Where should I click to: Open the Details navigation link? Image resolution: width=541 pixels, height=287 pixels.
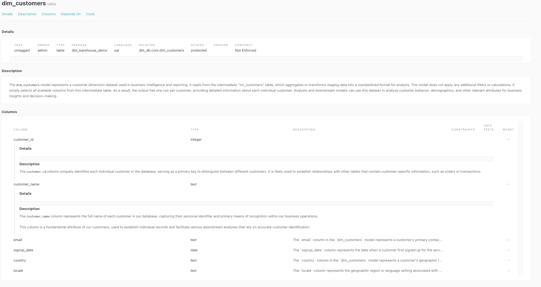tap(7, 14)
